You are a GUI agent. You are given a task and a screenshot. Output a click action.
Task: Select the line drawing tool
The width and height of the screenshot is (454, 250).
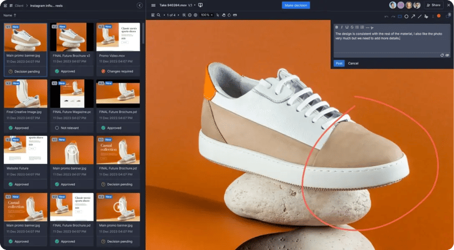(x=419, y=16)
